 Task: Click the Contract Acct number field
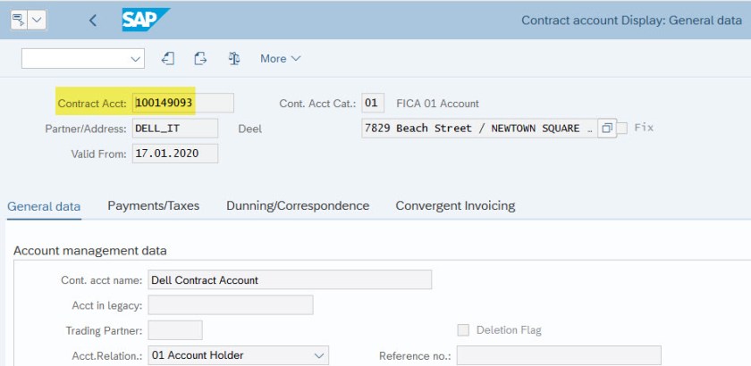point(183,103)
